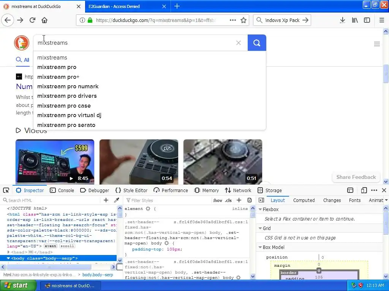389x291 pixels.
Task: Toggle the three-pane inspector icon
Action: point(261,200)
